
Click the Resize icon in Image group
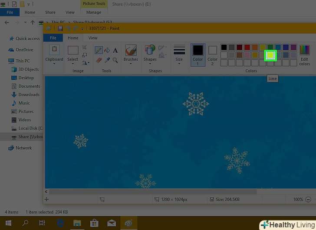85,55
